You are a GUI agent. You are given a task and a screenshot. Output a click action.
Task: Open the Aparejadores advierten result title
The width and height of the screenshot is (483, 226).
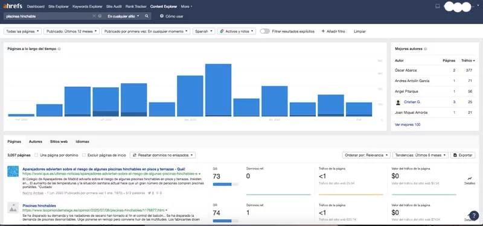pyautogui.click(x=103, y=169)
